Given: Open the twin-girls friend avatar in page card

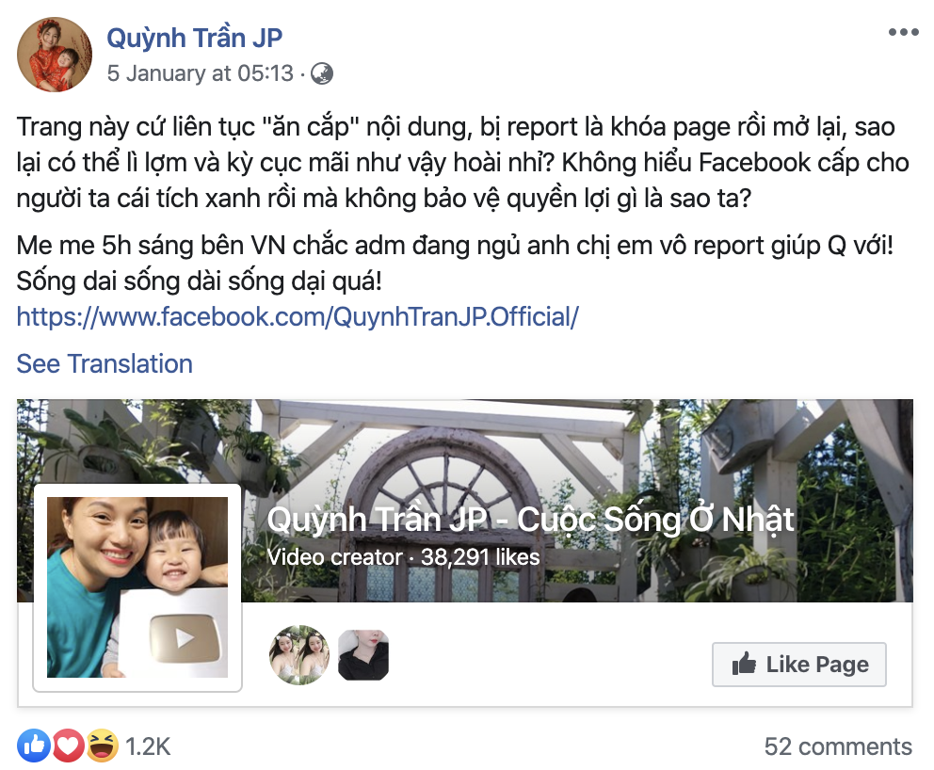Looking at the screenshot, I should (x=299, y=654).
